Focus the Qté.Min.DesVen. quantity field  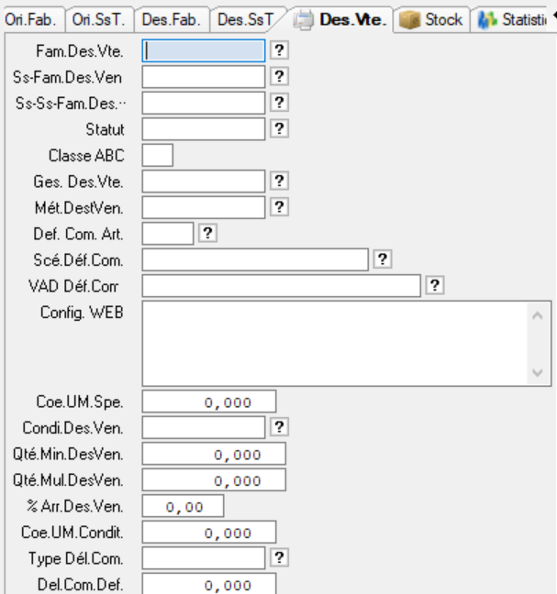[214, 454]
